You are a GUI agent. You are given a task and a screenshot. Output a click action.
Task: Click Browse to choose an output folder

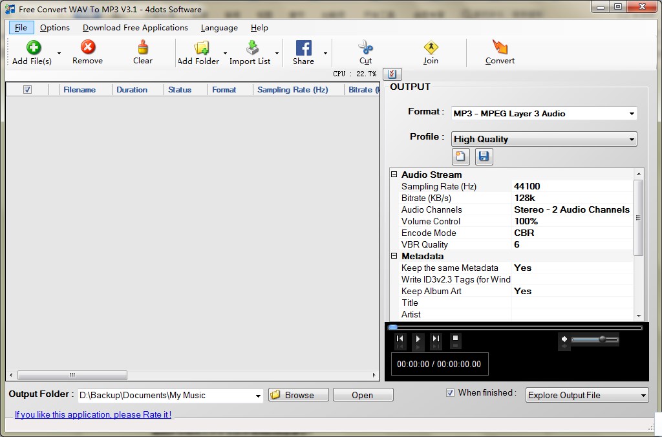pos(298,394)
